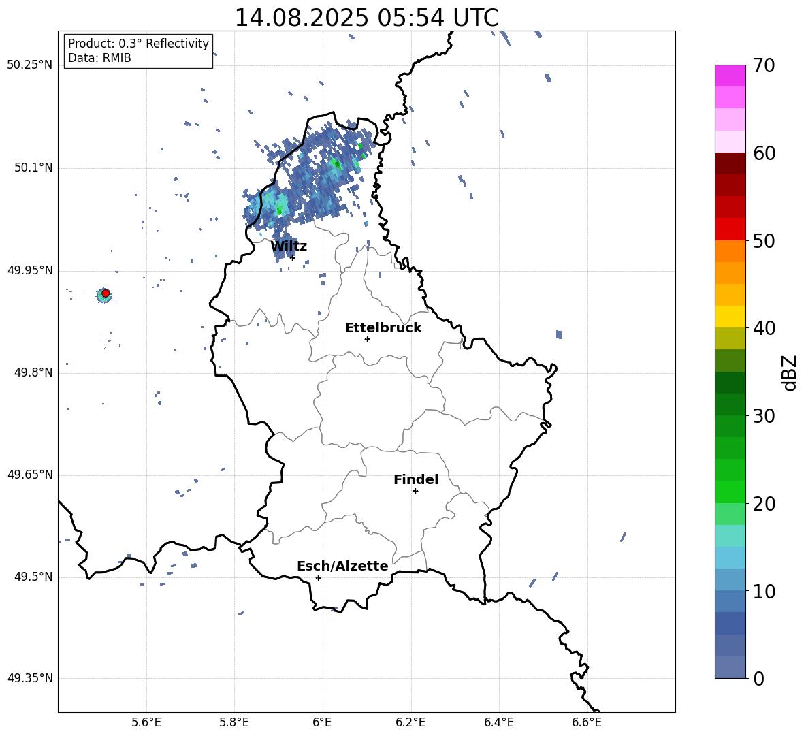The height and width of the screenshot is (736, 806).
Task: Click the light cyan colorbar segment below 20
Action: coord(730,536)
